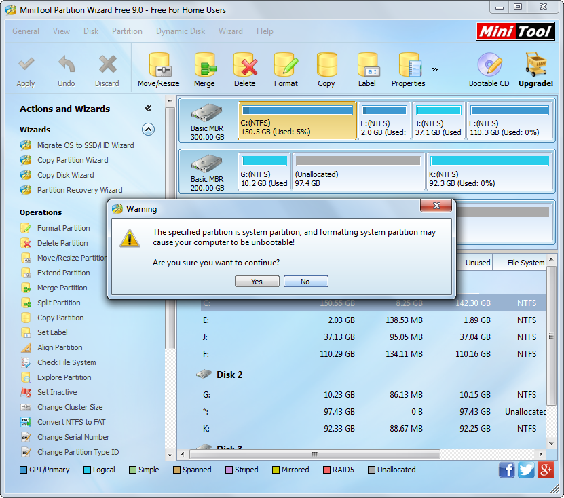Choose Split Partition operation
This screenshot has height=498, width=564.
click(59, 303)
